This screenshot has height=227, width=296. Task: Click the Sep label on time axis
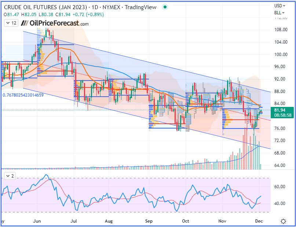[x=149, y=221]
